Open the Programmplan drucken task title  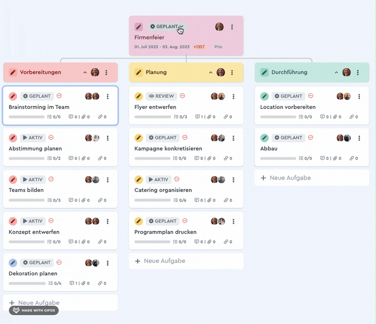(166, 232)
